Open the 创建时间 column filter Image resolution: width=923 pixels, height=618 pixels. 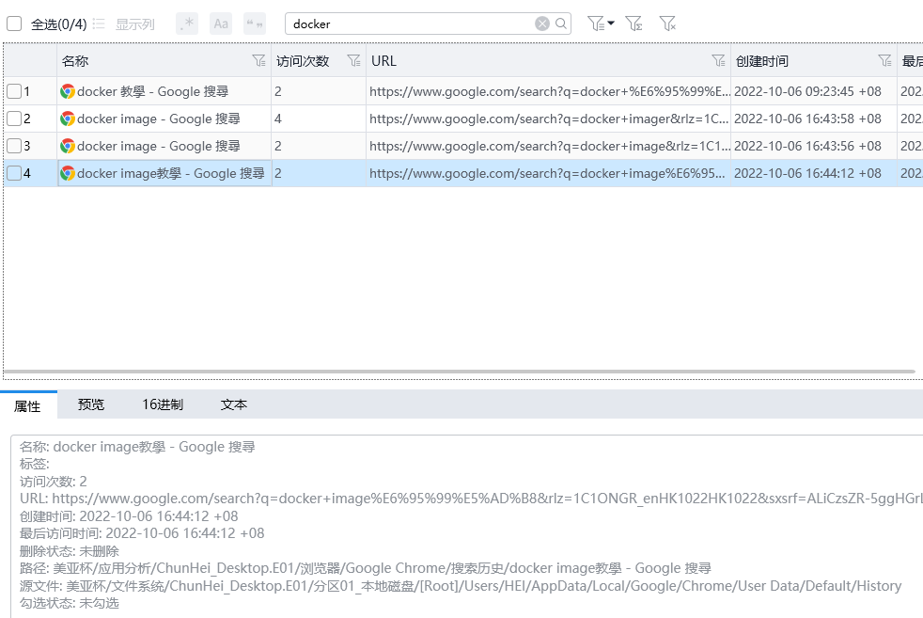tap(884, 61)
